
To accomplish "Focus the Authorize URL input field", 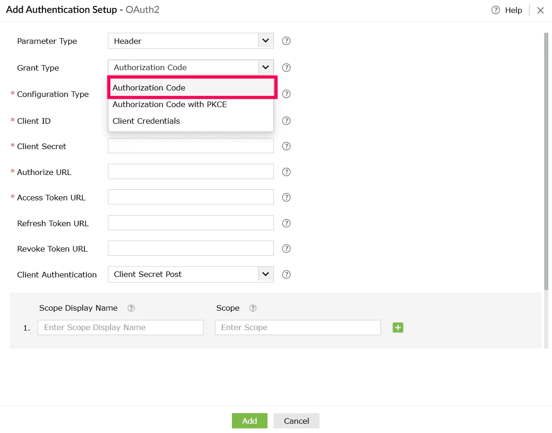I will (x=191, y=172).
